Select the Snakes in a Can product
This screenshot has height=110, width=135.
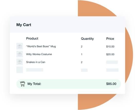36,62
